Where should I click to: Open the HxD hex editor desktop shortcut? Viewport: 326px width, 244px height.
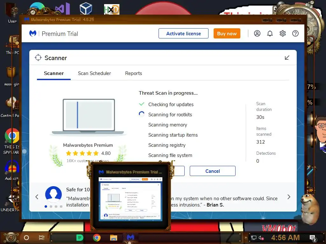coord(112,9)
